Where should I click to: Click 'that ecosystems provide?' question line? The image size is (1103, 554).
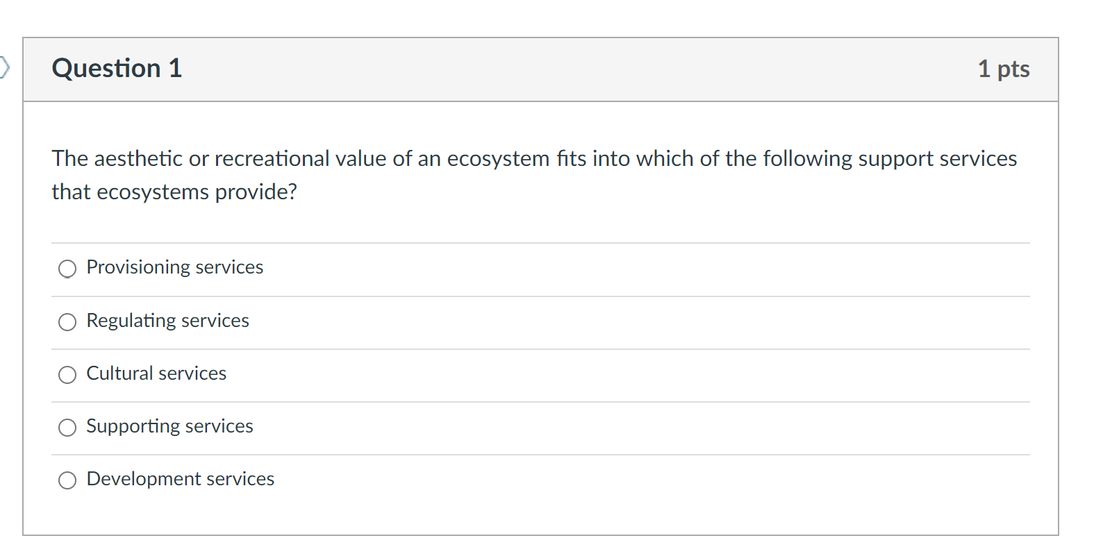[x=174, y=192]
